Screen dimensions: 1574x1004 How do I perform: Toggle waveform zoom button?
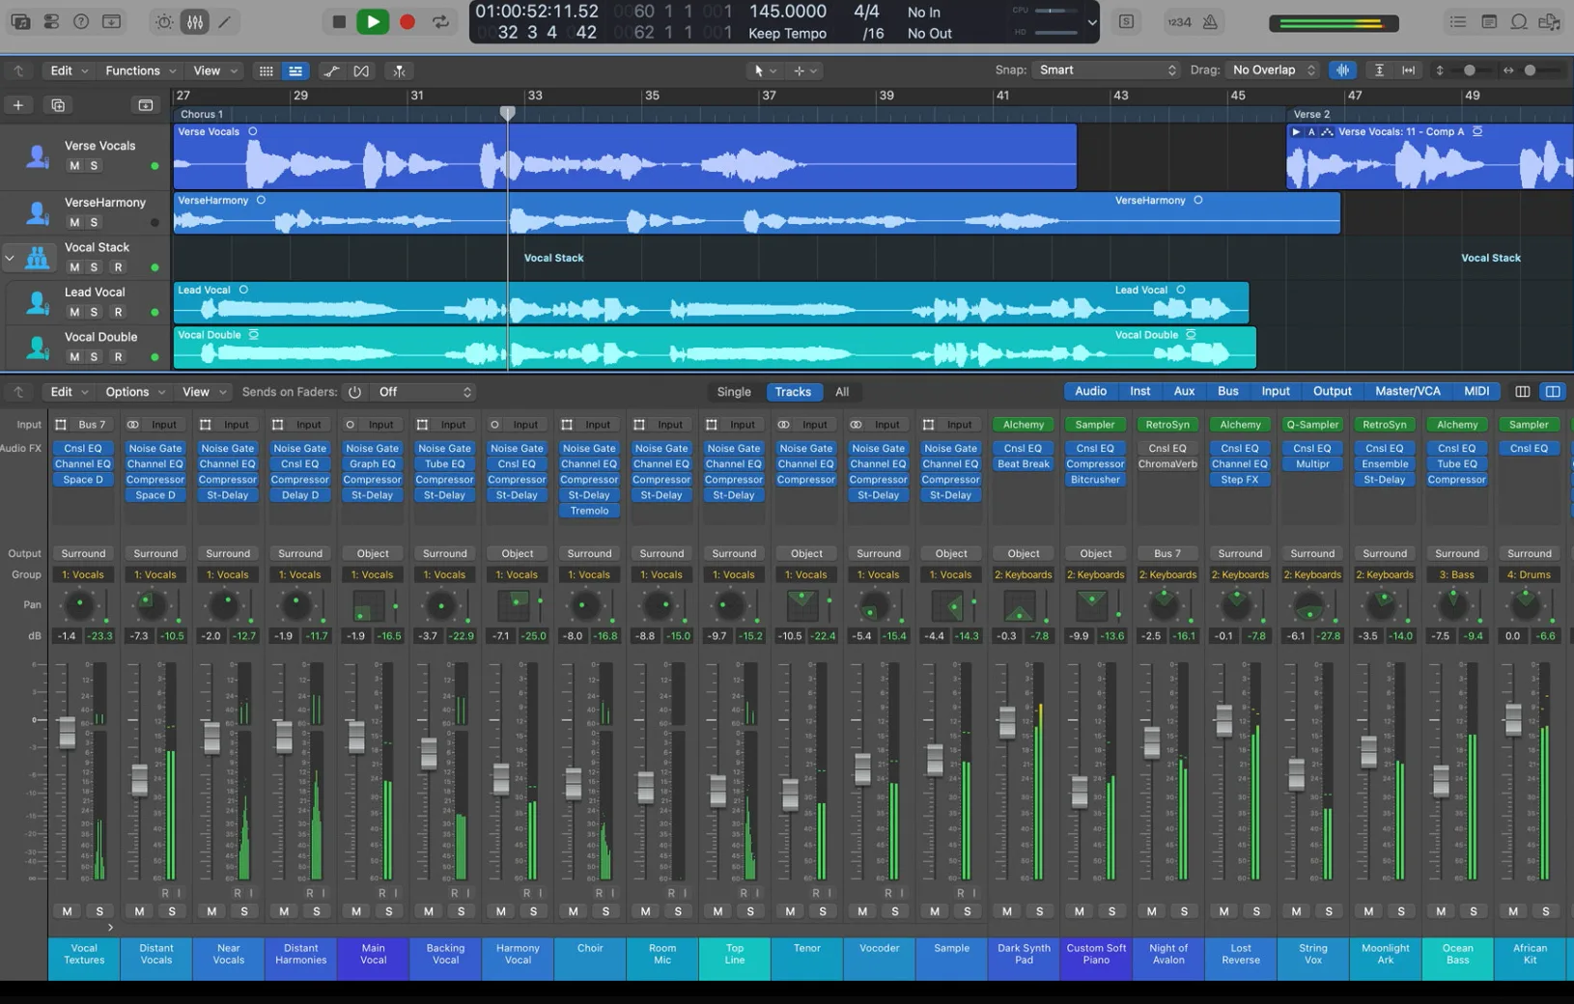tap(1343, 70)
